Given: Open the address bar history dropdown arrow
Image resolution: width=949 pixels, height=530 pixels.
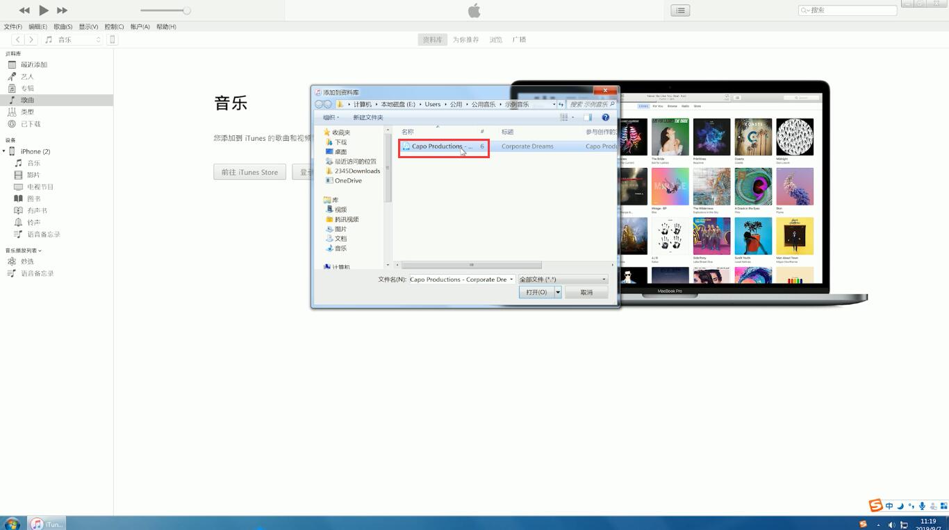Looking at the screenshot, I should coord(554,104).
